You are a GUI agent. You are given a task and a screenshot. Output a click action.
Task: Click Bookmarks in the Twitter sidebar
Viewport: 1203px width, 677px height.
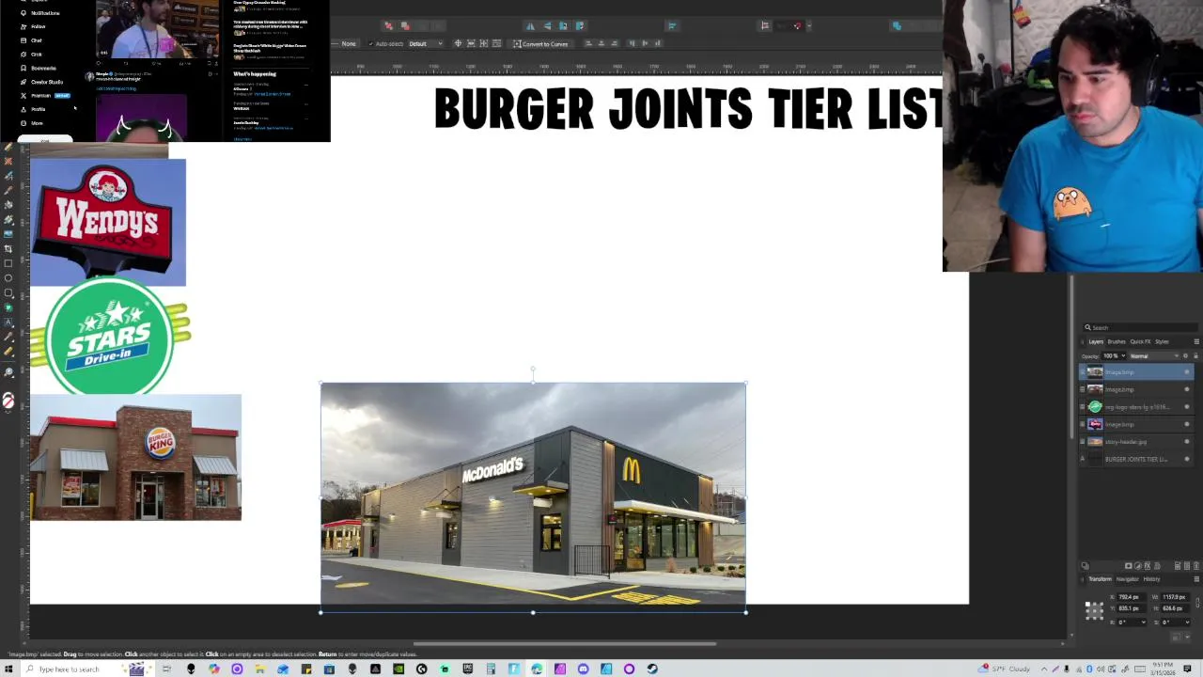[43, 68]
